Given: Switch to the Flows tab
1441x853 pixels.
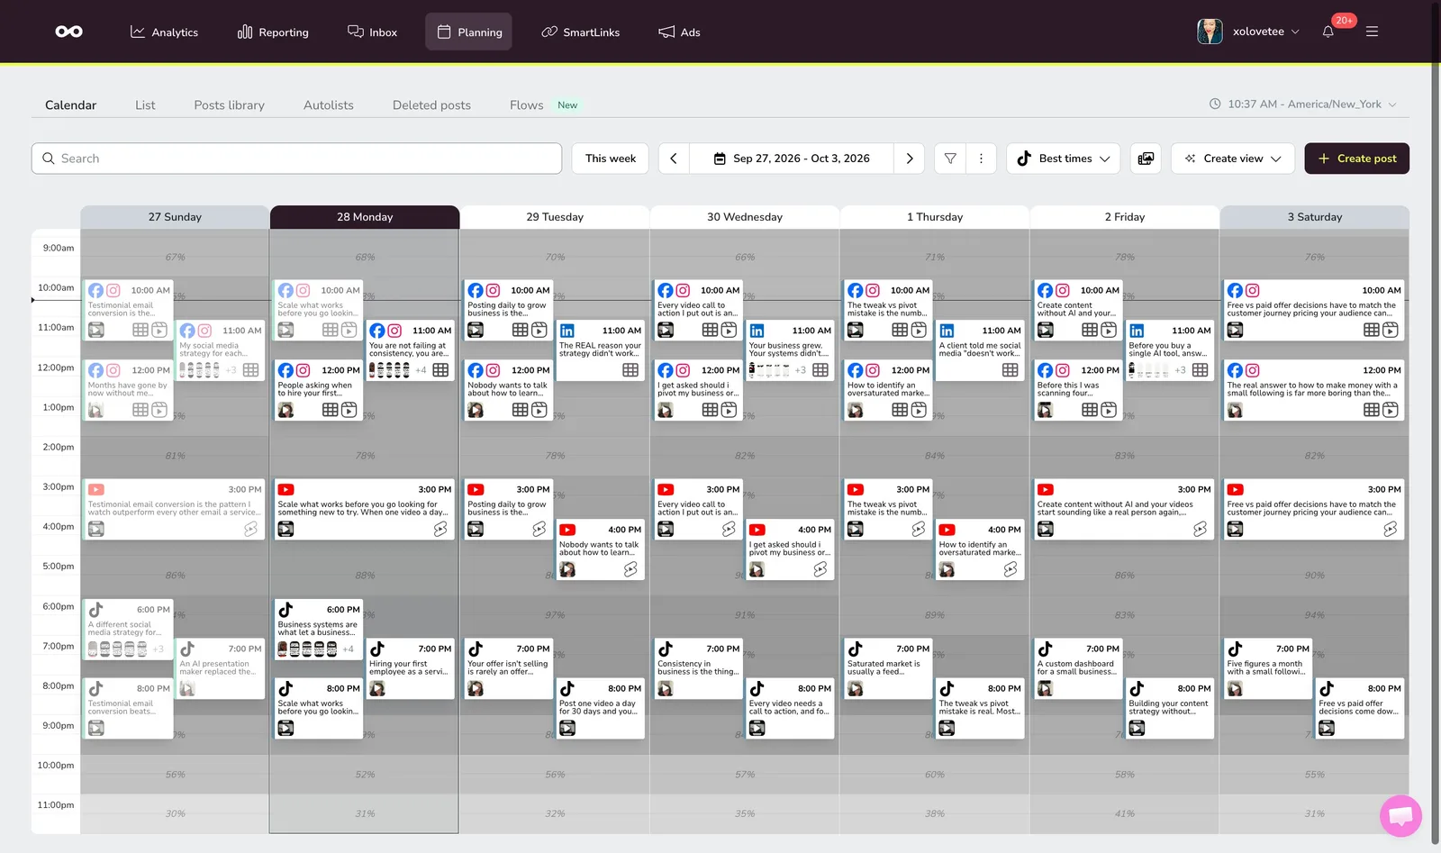Looking at the screenshot, I should pos(527,105).
